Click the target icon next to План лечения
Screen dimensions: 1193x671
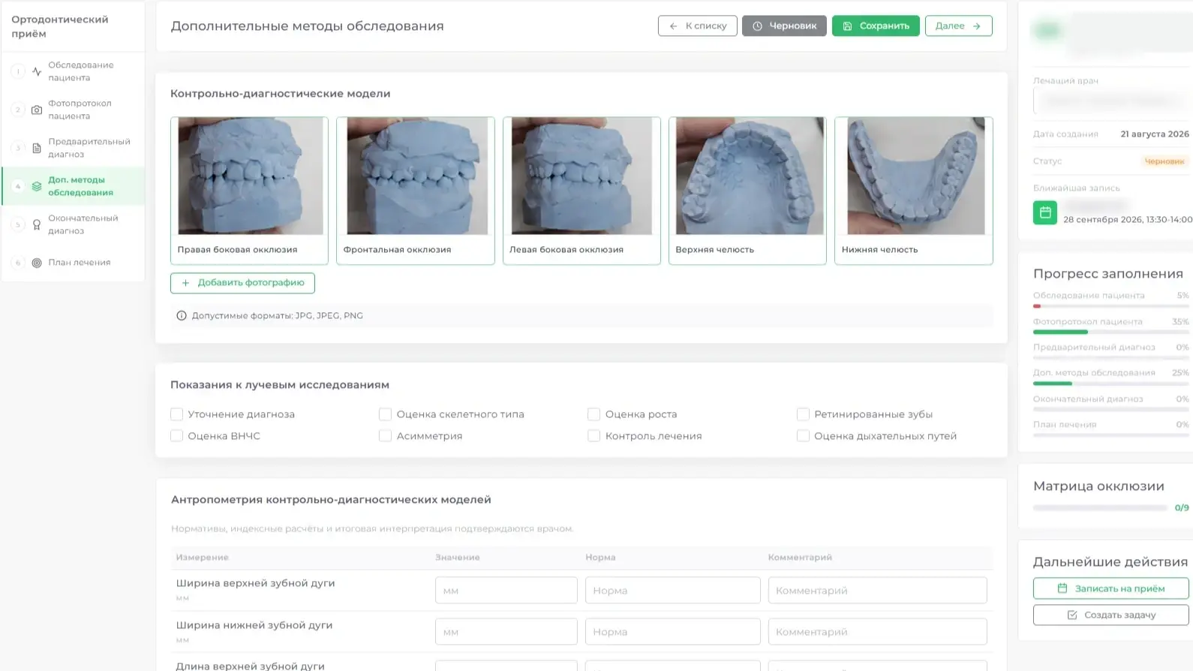point(37,263)
